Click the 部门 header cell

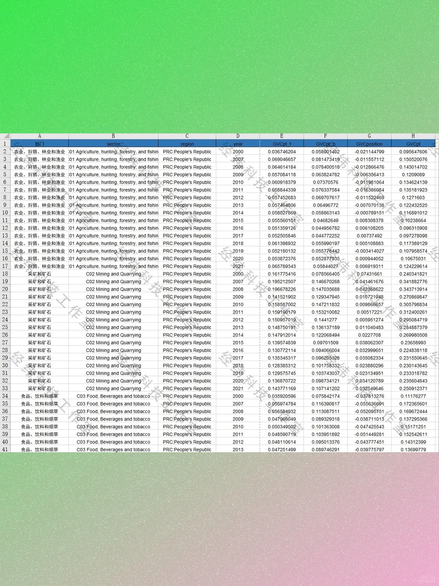[x=39, y=144]
